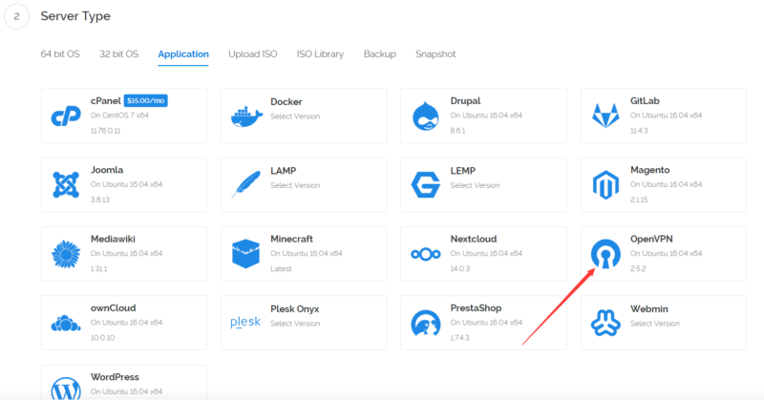Image resolution: width=764 pixels, height=400 pixels.
Task: Select the OpenVPN keyhole icon
Action: pos(605,254)
